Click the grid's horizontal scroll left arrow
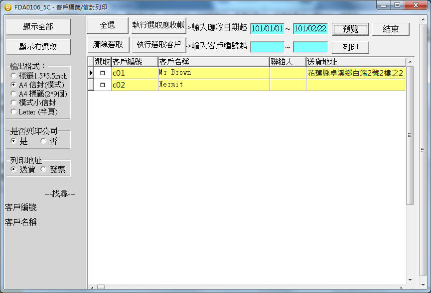 [x=92, y=288]
